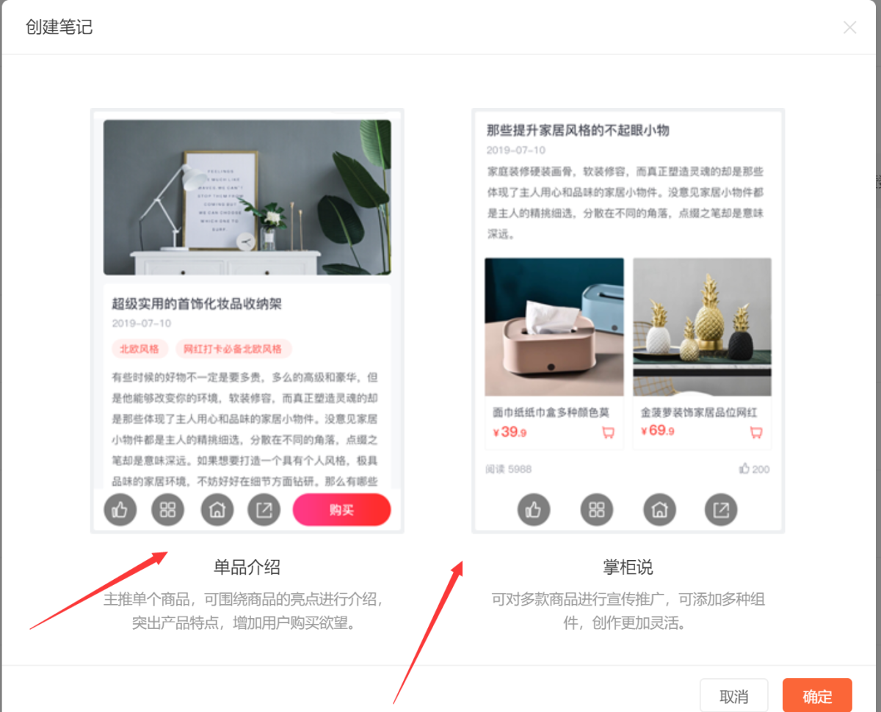Click the pink 购买 button
This screenshot has height=712, width=881.
pos(341,510)
